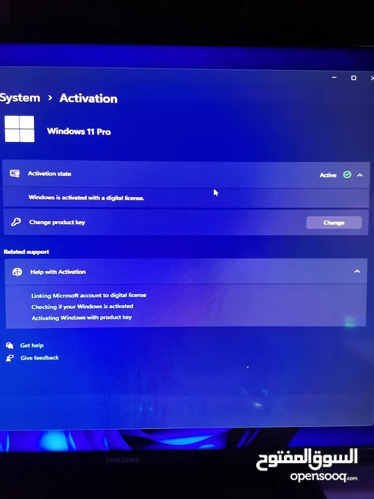Click the Change button for product key

(x=334, y=222)
